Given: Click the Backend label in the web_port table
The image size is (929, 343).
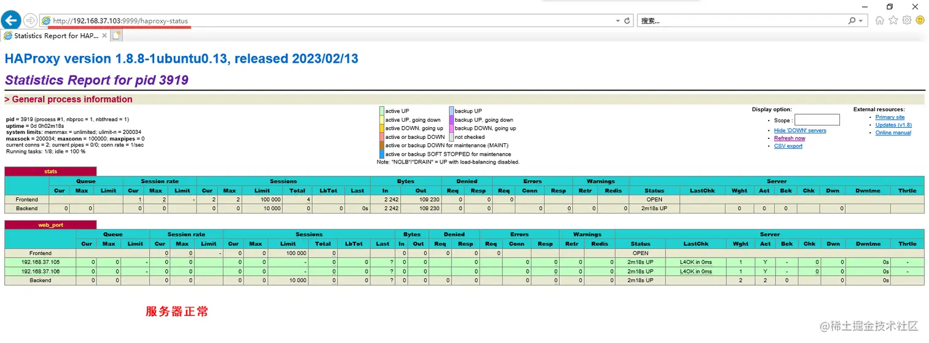Looking at the screenshot, I should tap(41, 280).
